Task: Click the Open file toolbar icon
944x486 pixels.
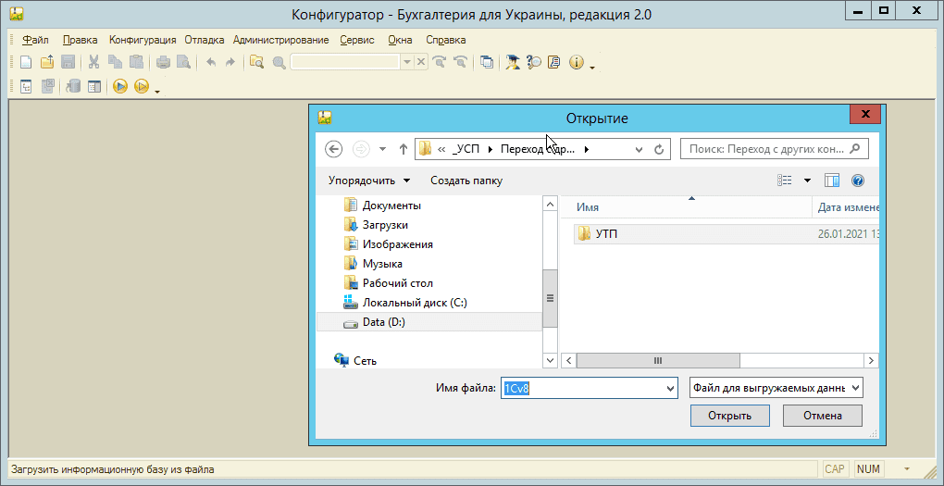Action: point(47,62)
